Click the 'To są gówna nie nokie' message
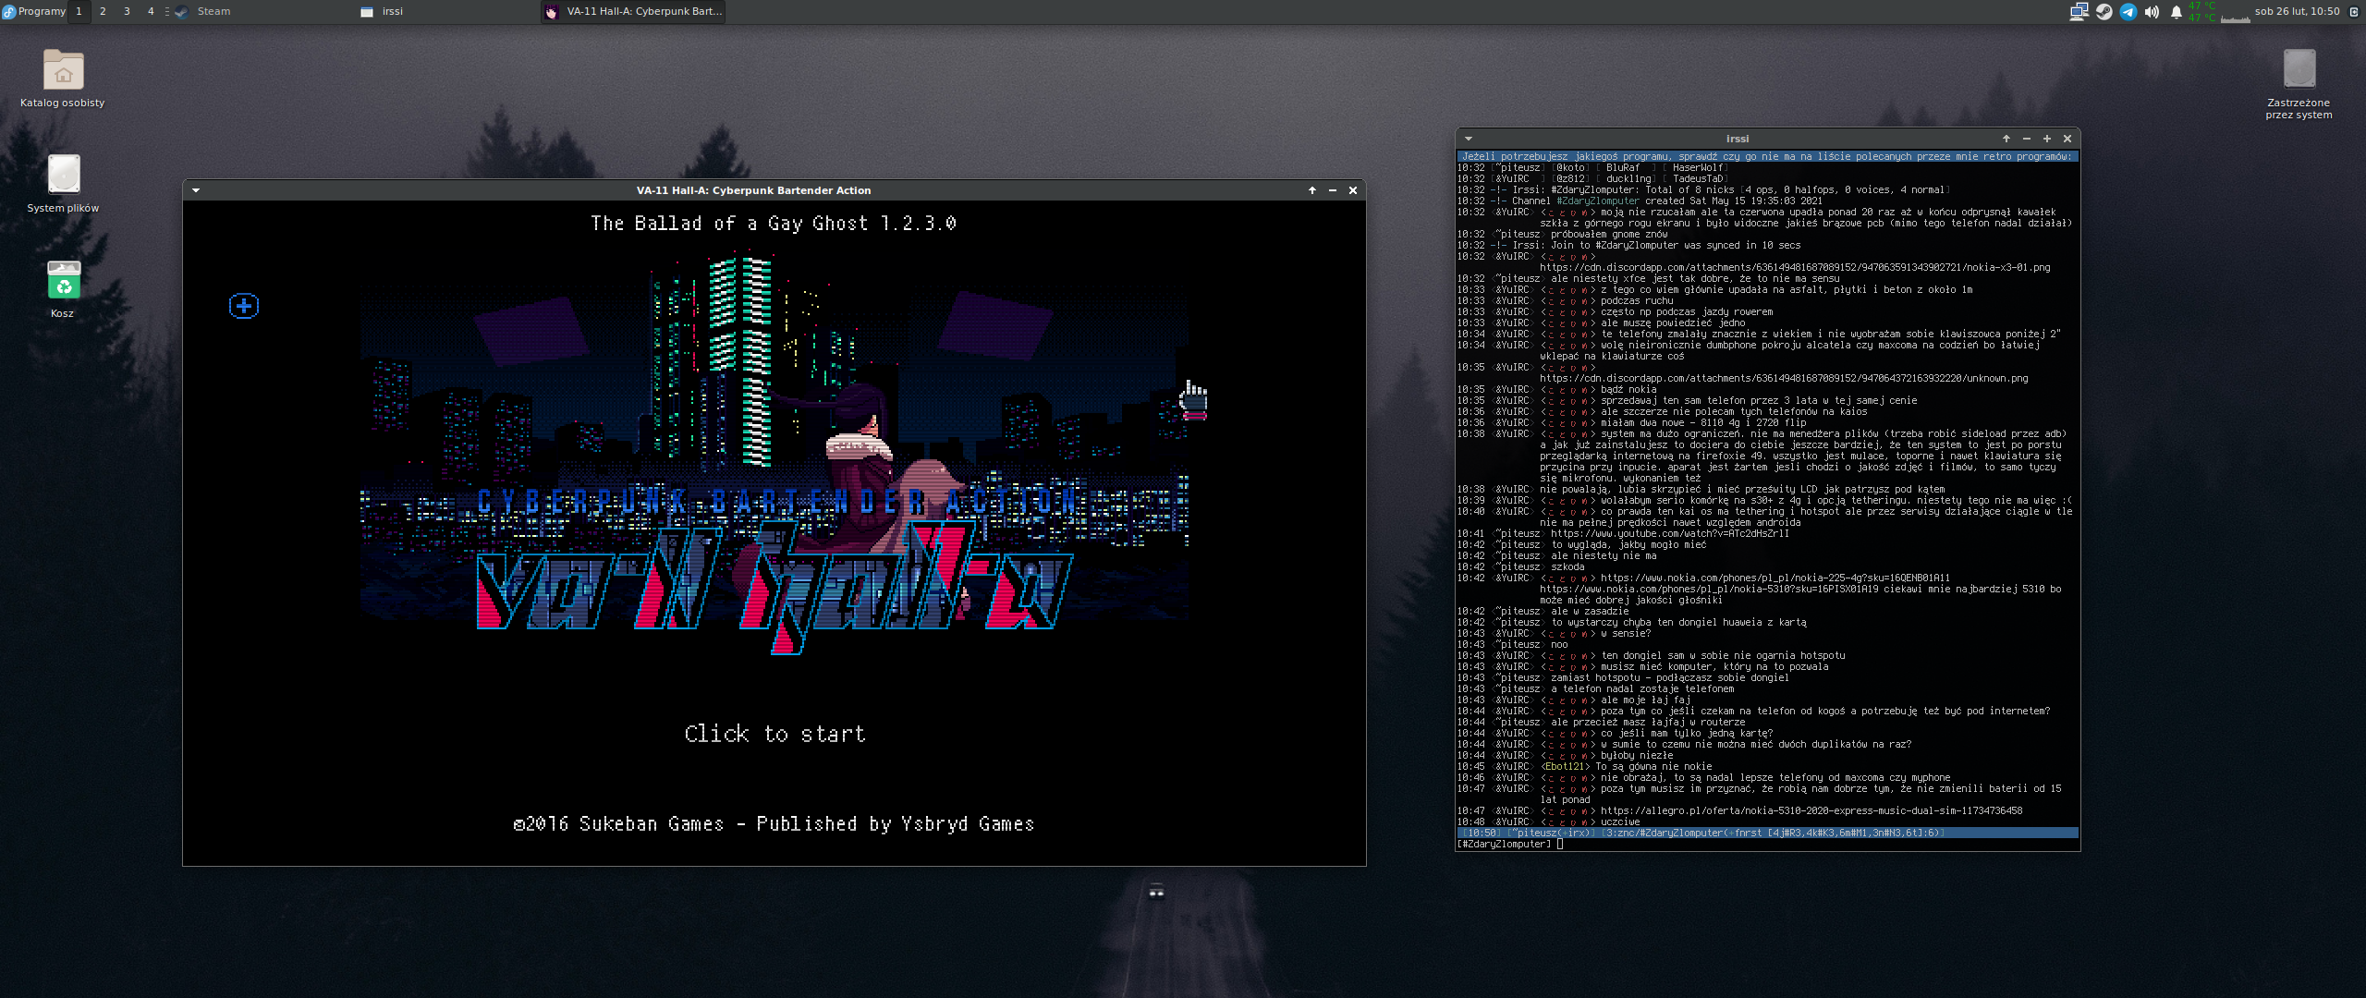This screenshot has width=2366, height=998. point(1653,767)
